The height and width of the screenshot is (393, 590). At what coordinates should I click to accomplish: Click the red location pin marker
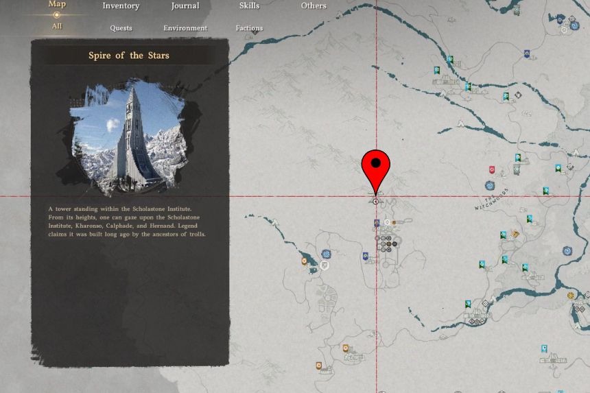[376, 165]
